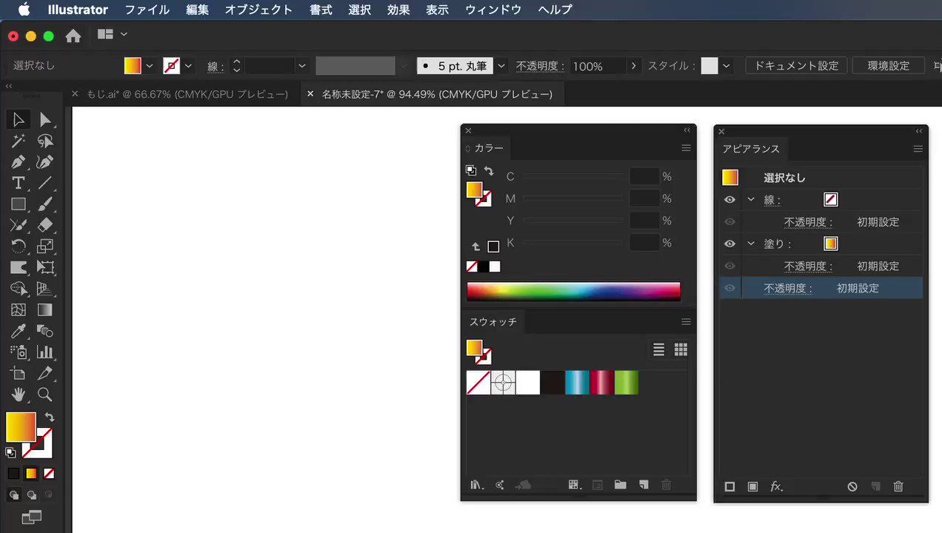Expand opacity arrow next to 100%
The height and width of the screenshot is (533, 942).
633,66
